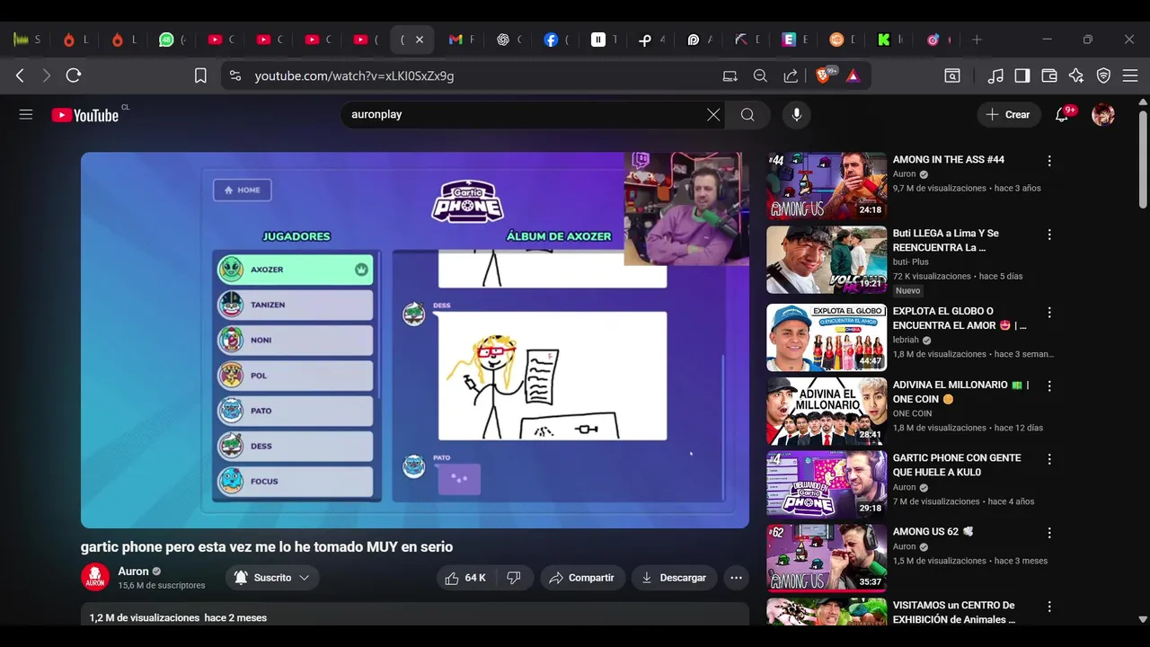Image resolution: width=1150 pixels, height=647 pixels.
Task: Open the search tabs icon in the toolbar
Action: coord(952,75)
